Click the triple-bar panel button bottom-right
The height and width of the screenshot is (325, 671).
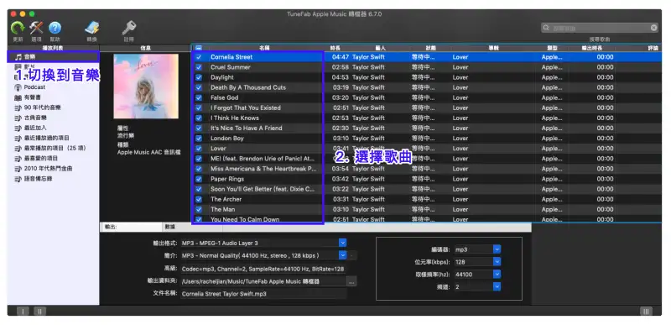point(646,312)
